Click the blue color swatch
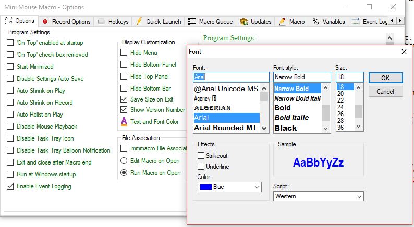This screenshot has width=414, height=227. point(206,187)
